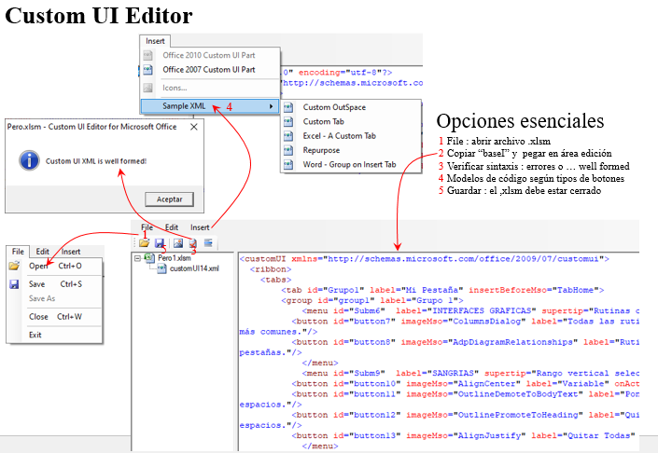This screenshot has height=453, width=658.
Task: Click the floppy icon beside Save in File menu
Action: (x=14, y=284)
